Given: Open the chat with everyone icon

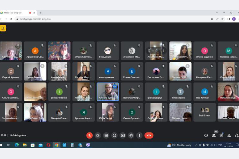Looking at the screenshot, I should (221, 135).
